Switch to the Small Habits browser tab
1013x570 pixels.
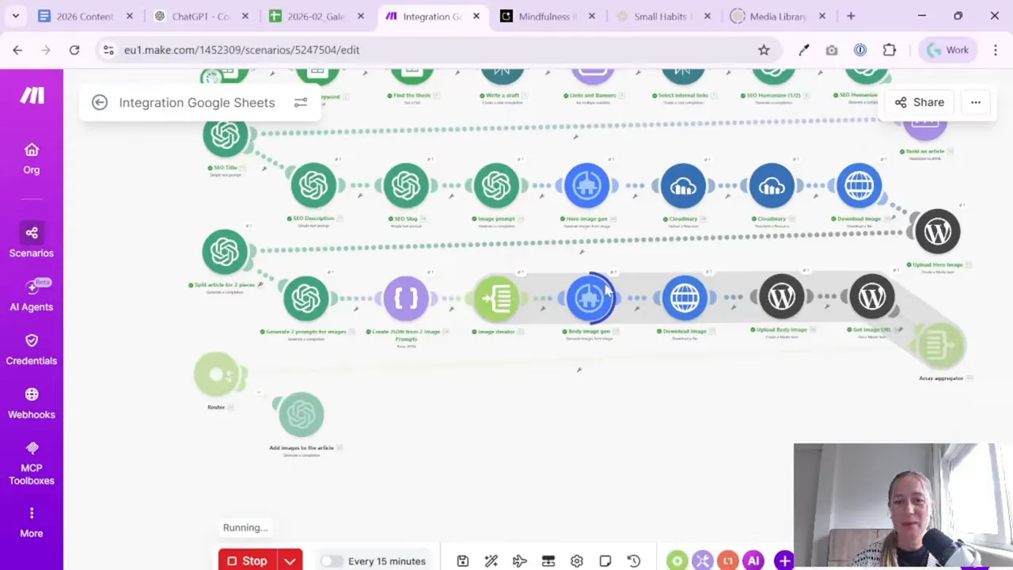pos(662,16)
